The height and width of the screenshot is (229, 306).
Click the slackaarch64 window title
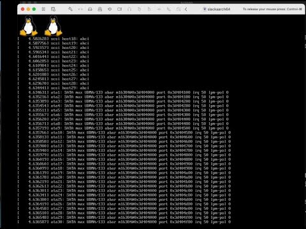click(x=219, y=9)
